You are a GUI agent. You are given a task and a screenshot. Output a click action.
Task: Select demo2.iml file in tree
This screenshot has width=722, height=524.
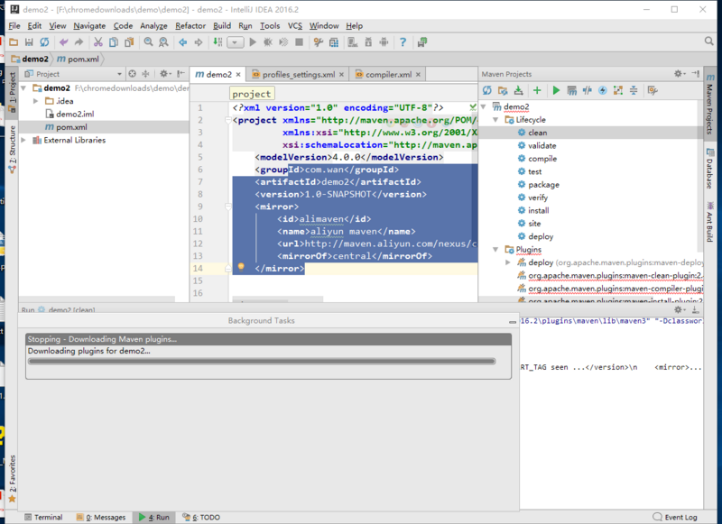click(75, 115)
